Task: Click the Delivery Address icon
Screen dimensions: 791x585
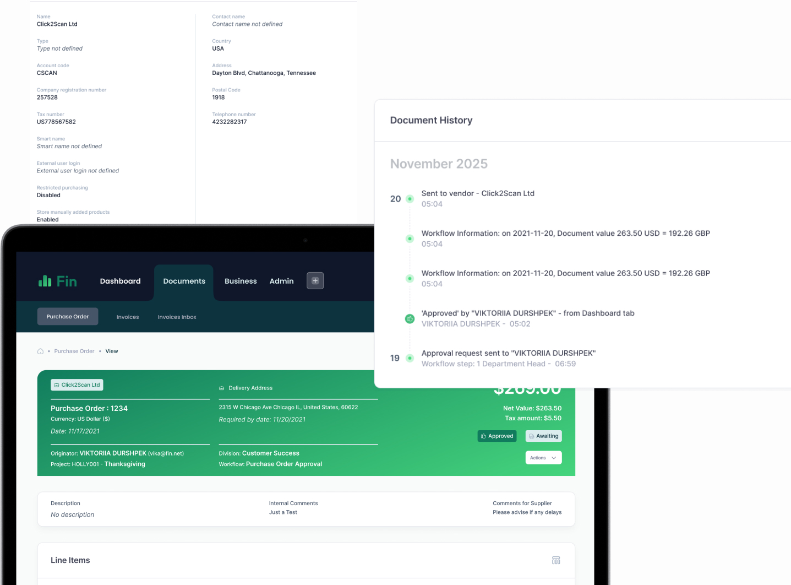Action: 222,388
